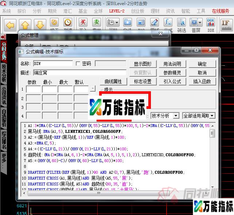The width and height of the screenshot is (234, 215).
Task: Click the DDE analysis toolbar icon
Action: click(x=211, y=23)
